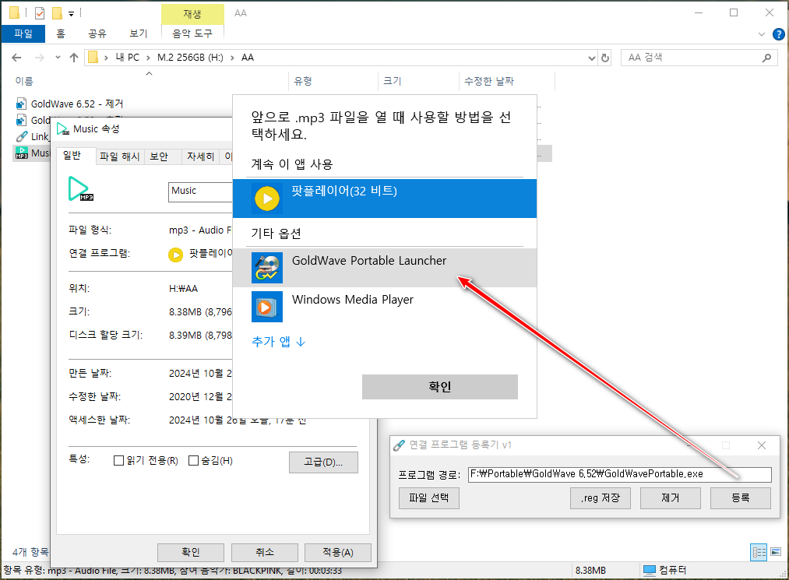Click Music file name field
Image resolution: width=789 pixels, height=580 pixels.
pyautogui.click(x=200, y=192)
